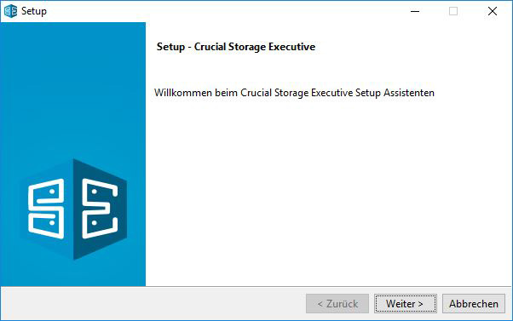
Task: Click the 'Setup' title in title bar
Action: click(x=34, y=11)
